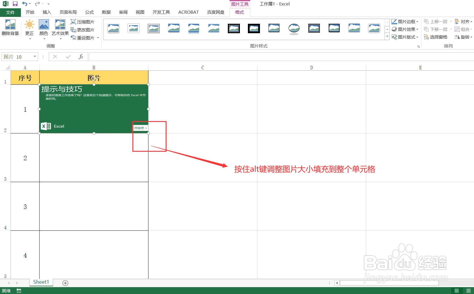Switch to Page Layout view in status bar
474x294 pixels.
point(469,291)
